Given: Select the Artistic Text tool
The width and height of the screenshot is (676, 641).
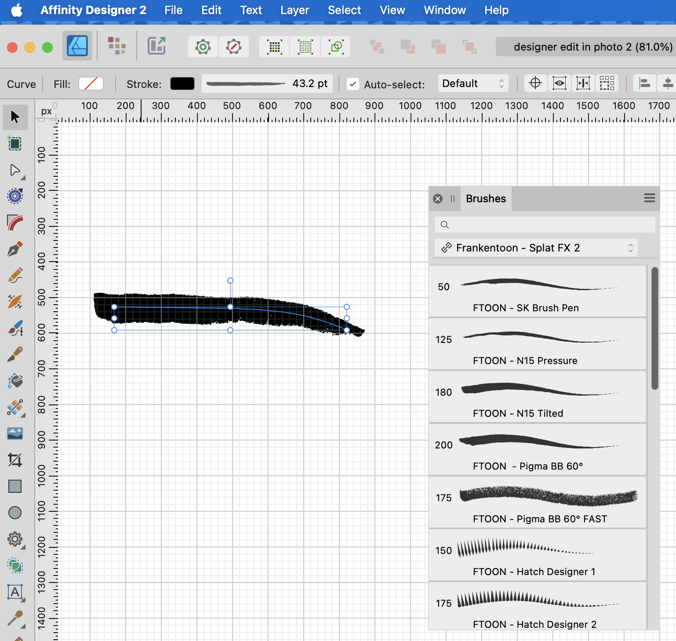Looking at the screenshot, I should pyautogui.click(x=15, y=592).
